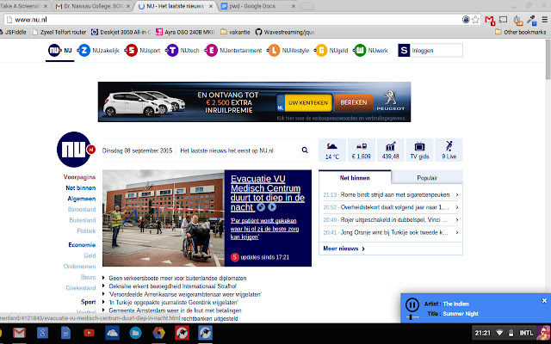
Task: Open the NUwerk section icon
Action: 360,50
